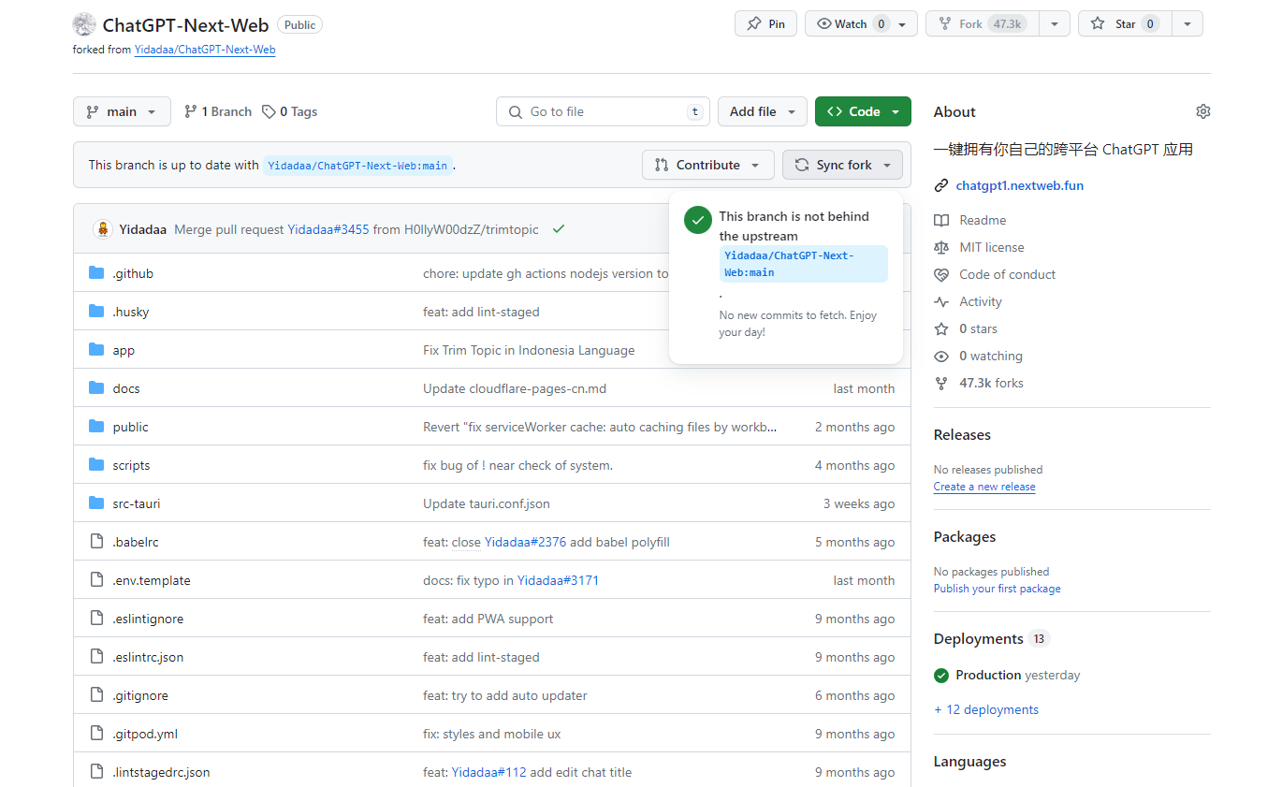Focus the Go to file search field

tap(603, 111)
